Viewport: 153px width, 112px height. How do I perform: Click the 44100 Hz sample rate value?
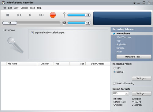click(x=136, y=102)
